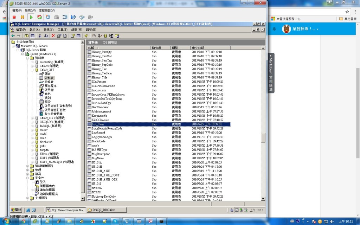Viewport: 360px width, 225px height.
Task: Open Skype from the host taskbar
Action: 115,221
